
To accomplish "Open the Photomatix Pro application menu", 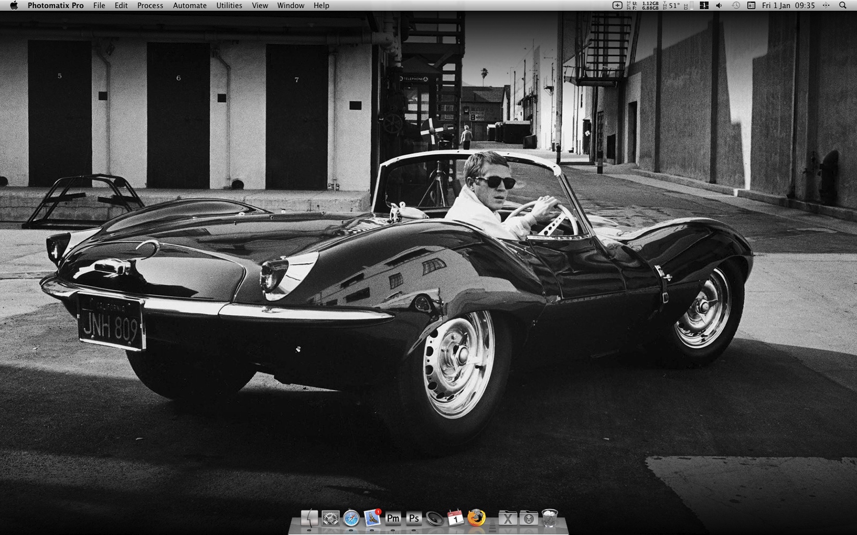I will pos(56,6).
